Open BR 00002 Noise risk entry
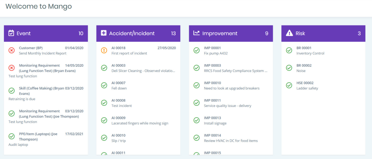372x159 pixels. click(304, 68)
